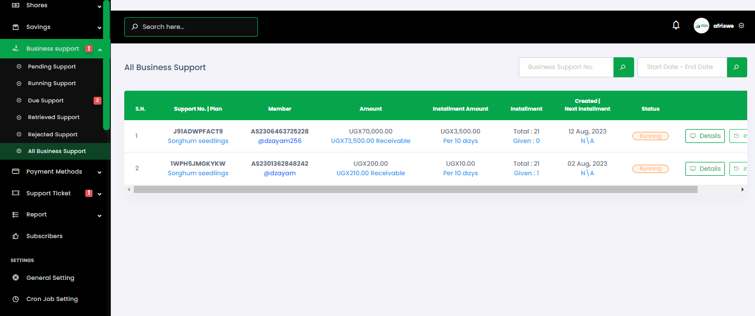This screenshot has width=755, height=316.
Task: Click the Rejected Support bullet icon
Action: coord(19,134)
